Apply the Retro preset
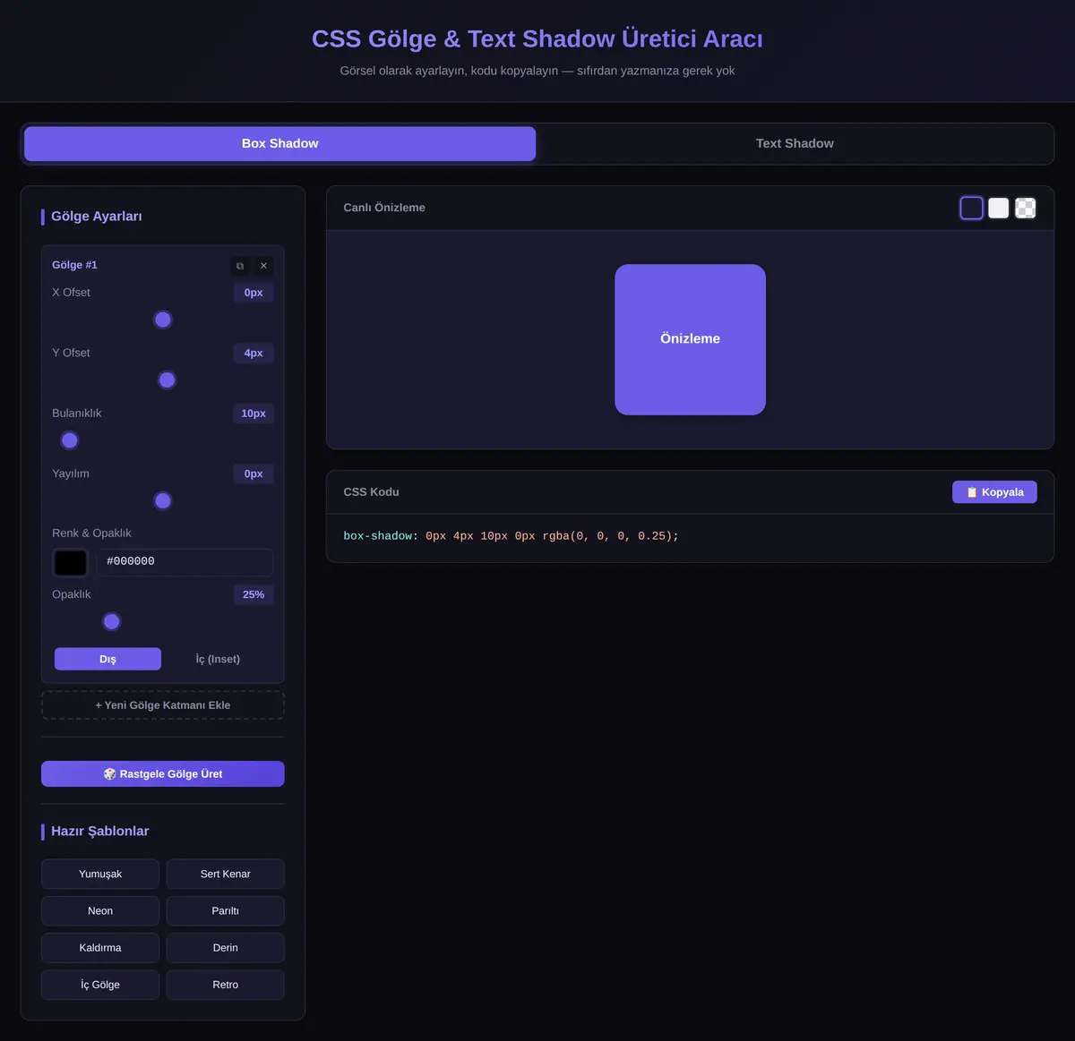Viewport: 1075px width, 1041px height. 226,985
